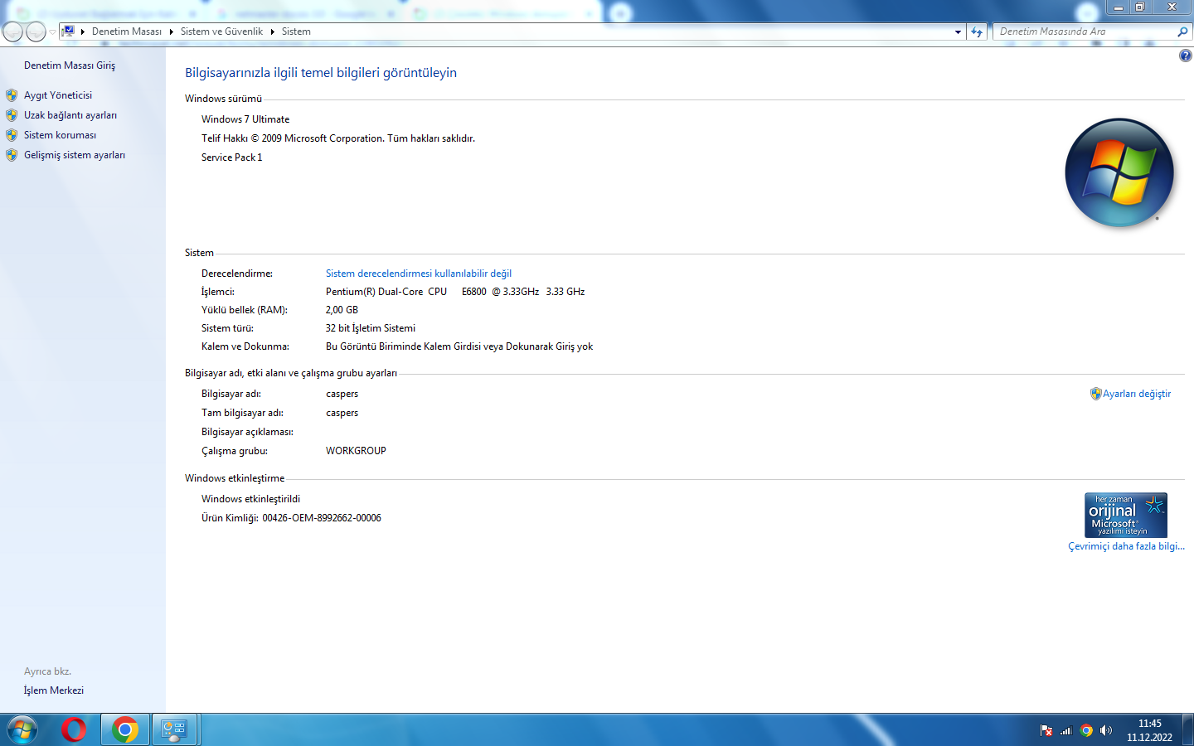Click the caspers value beside Tam bilgisayar adı
1194x746 pixels.
point(342,413)
